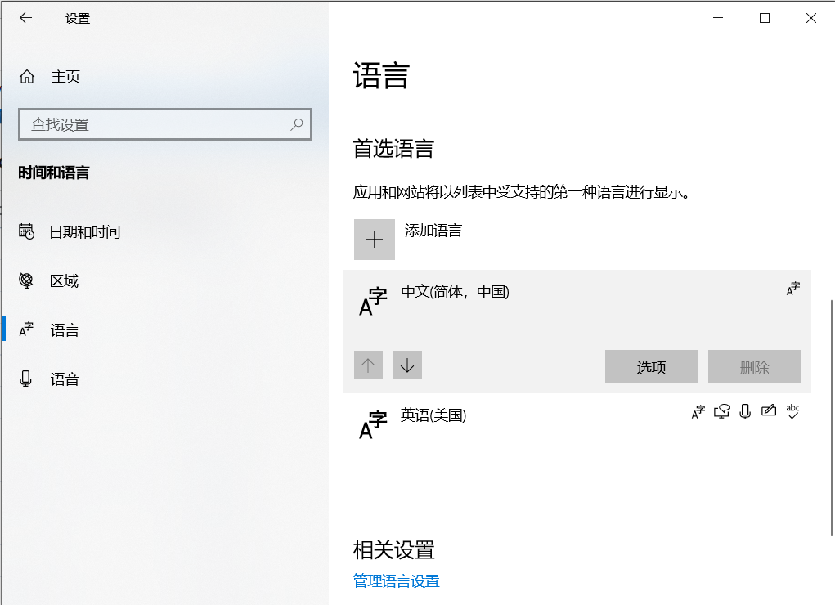The image size is (835, 605).
Task: Go back with the arrow at top left
Action: (25, 17)
